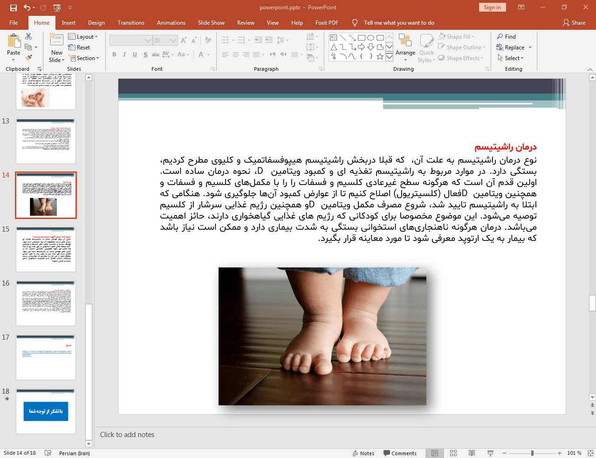This screenshot has width=596, height=458.
Task: Click the Reset slide button
Action: [x=79, y=48]
